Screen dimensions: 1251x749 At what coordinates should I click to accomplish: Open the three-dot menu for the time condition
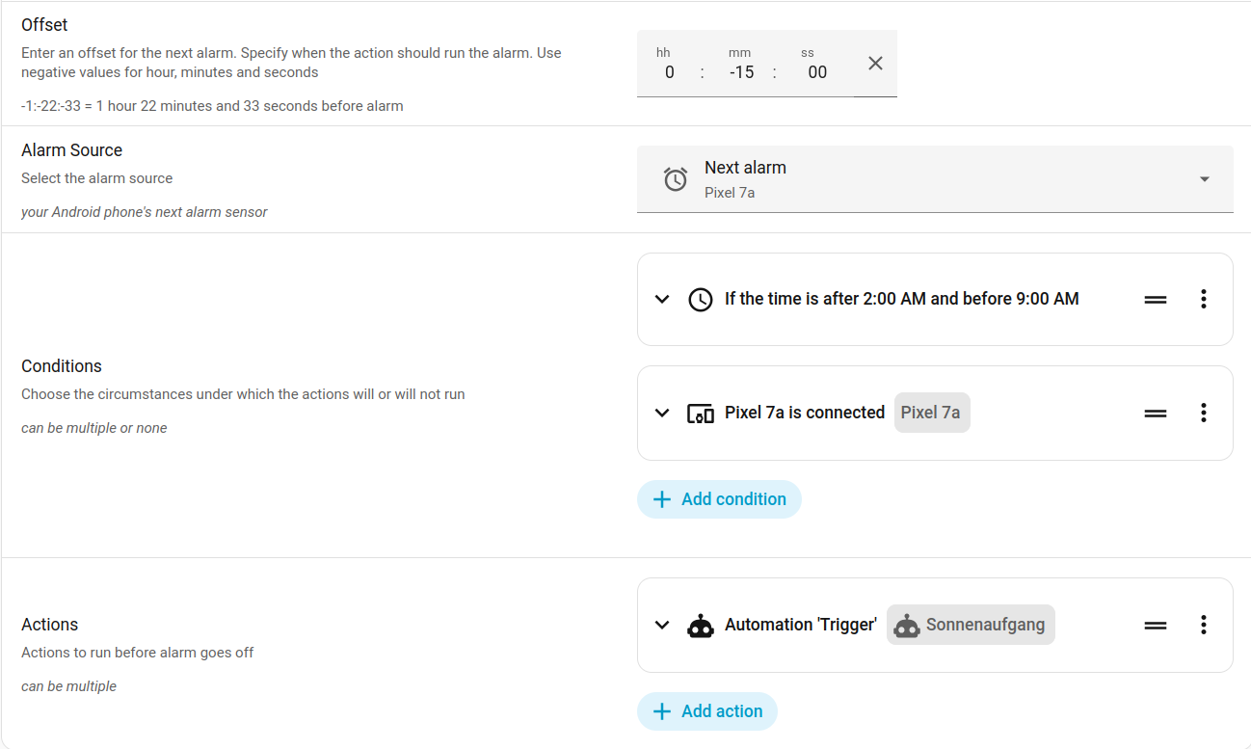click(1203, 300)
